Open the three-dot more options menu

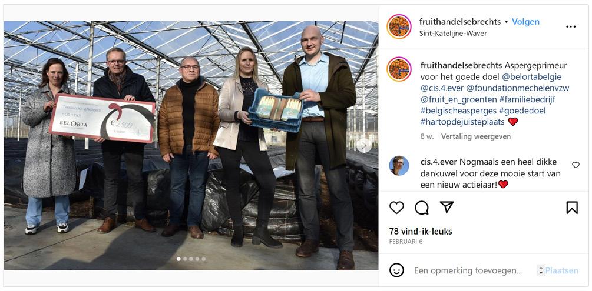(570, 26)
